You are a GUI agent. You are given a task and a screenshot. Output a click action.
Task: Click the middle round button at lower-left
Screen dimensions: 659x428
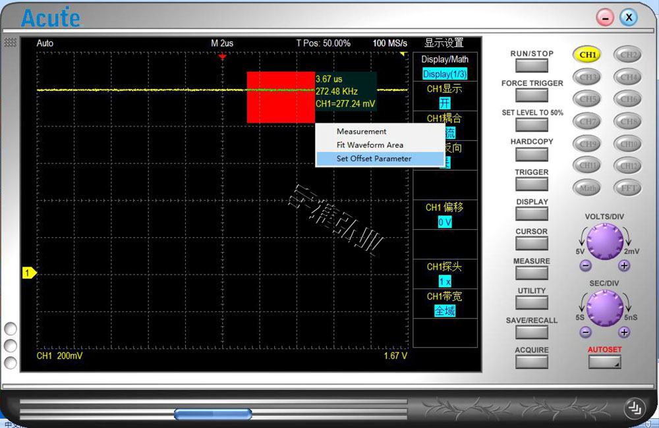pos(10,346)
